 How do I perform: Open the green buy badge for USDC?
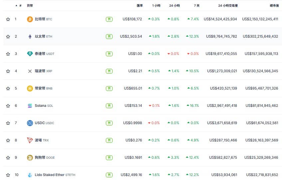[109, 123]
